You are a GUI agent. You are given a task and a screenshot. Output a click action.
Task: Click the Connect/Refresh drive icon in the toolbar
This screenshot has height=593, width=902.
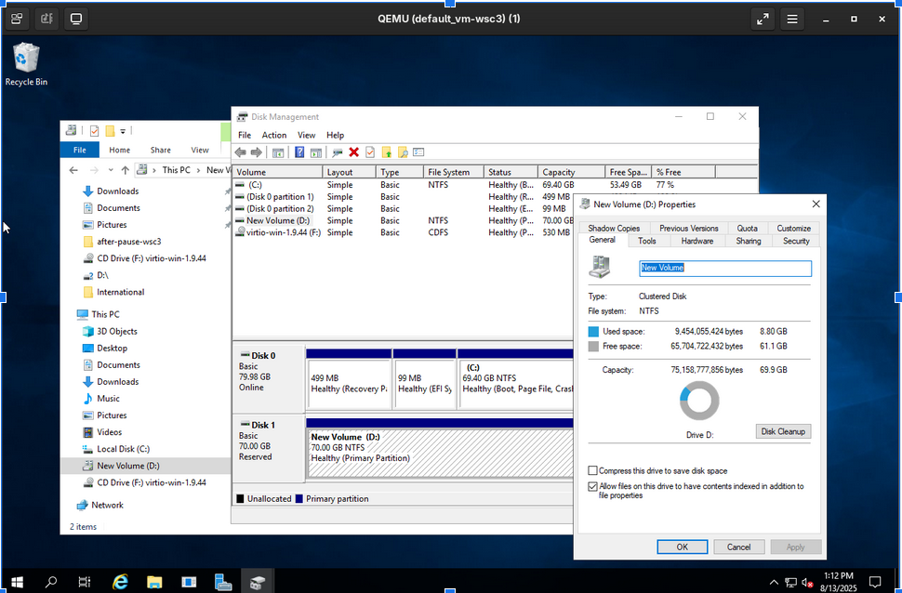tap(337, 152)
